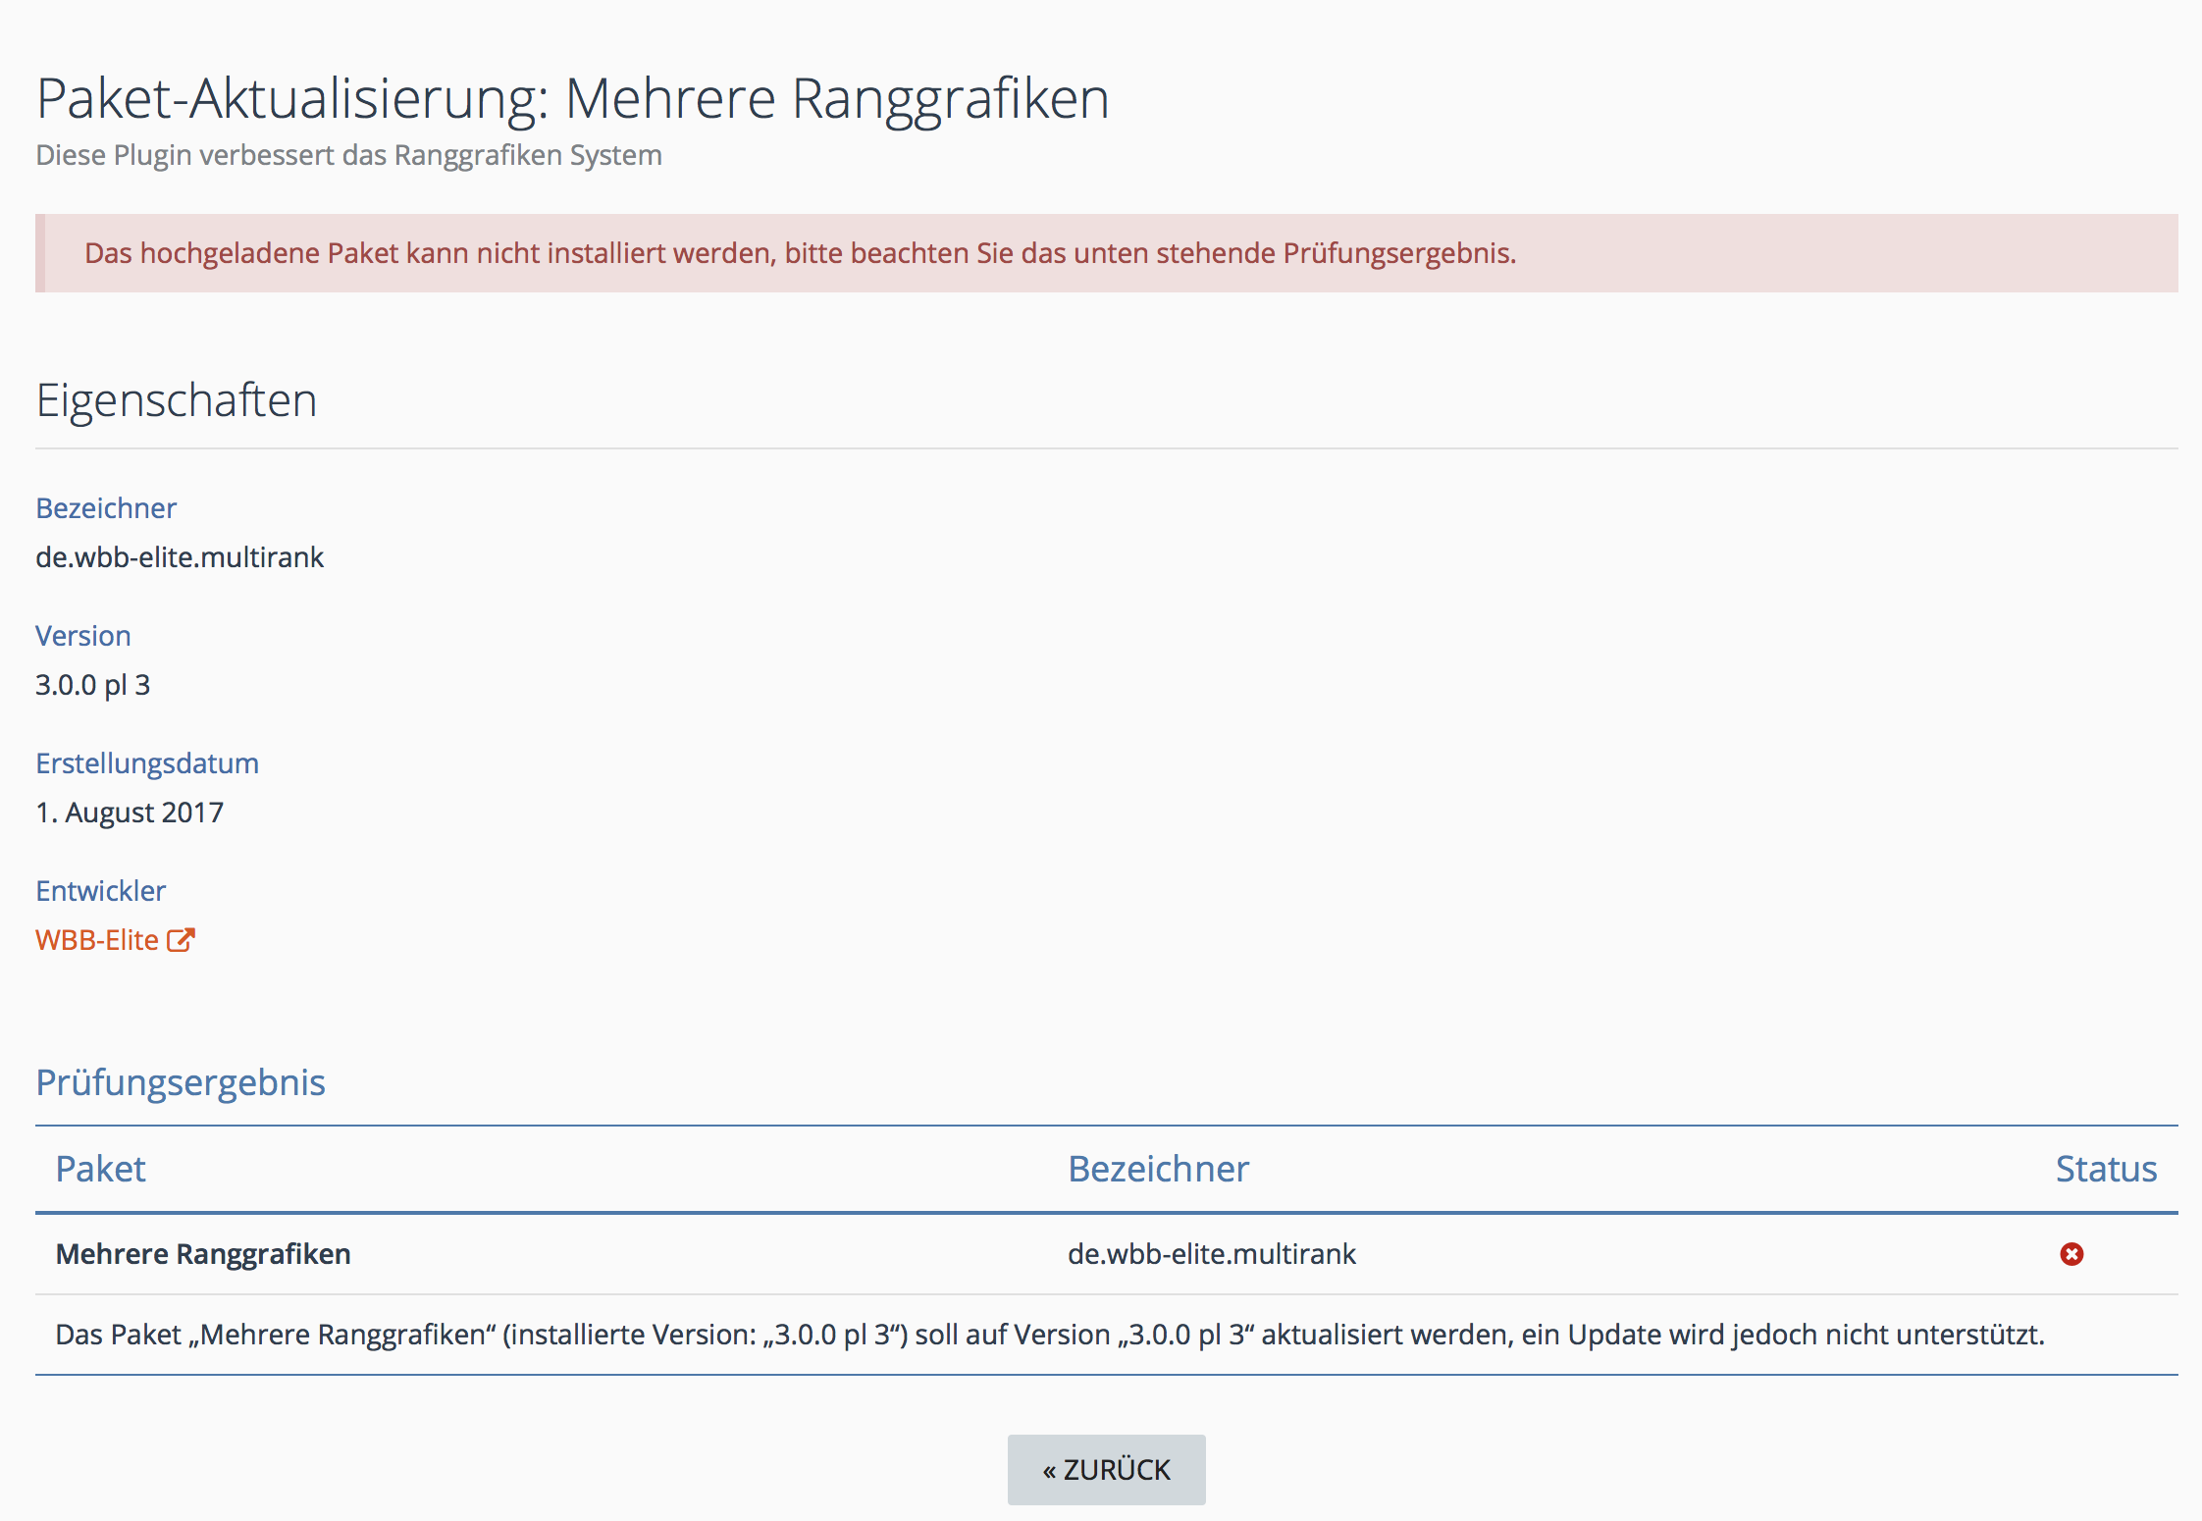Click the Bezeichner table column header
This screenshot has height=1521, width=2202.
pos(1158,1169)
